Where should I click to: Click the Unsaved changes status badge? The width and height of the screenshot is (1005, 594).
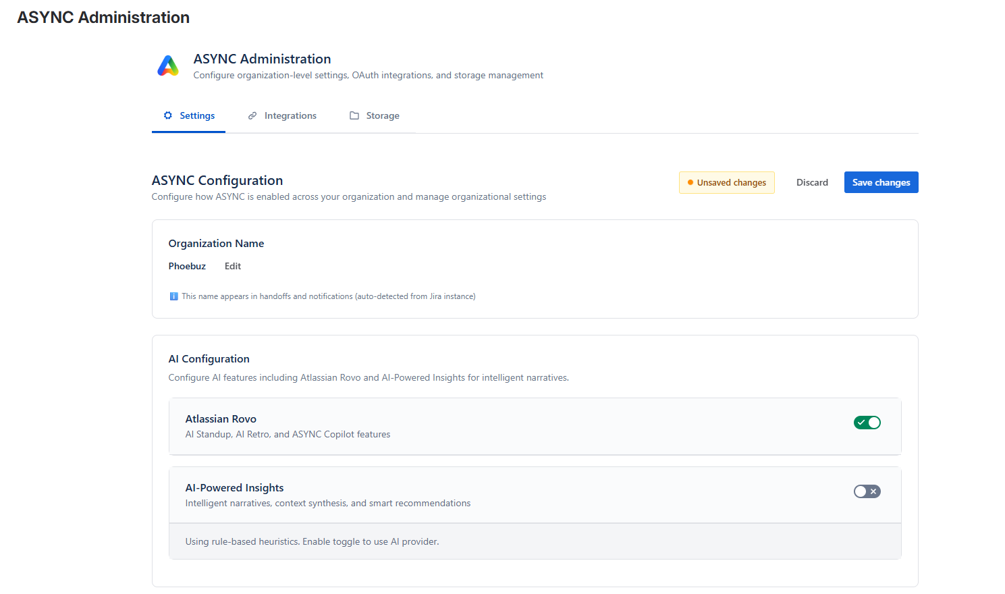tap(727, 182)
